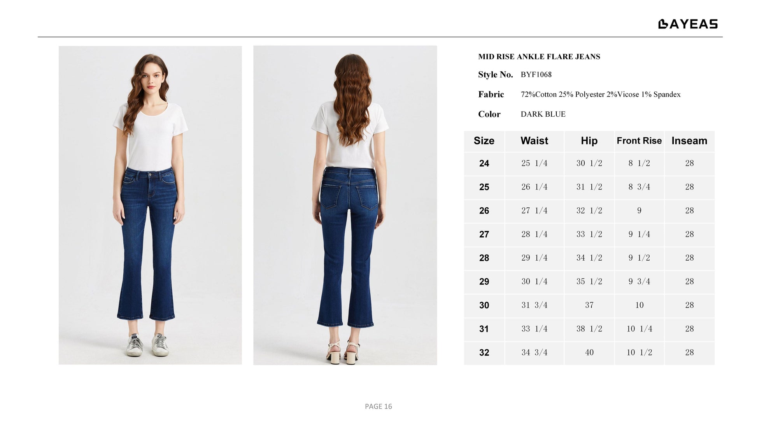Image resolution: width=757 pixels, height=426 pixels.
Task: Click the Waist column header
Action: pyautogui.click(x=534, y=141)
